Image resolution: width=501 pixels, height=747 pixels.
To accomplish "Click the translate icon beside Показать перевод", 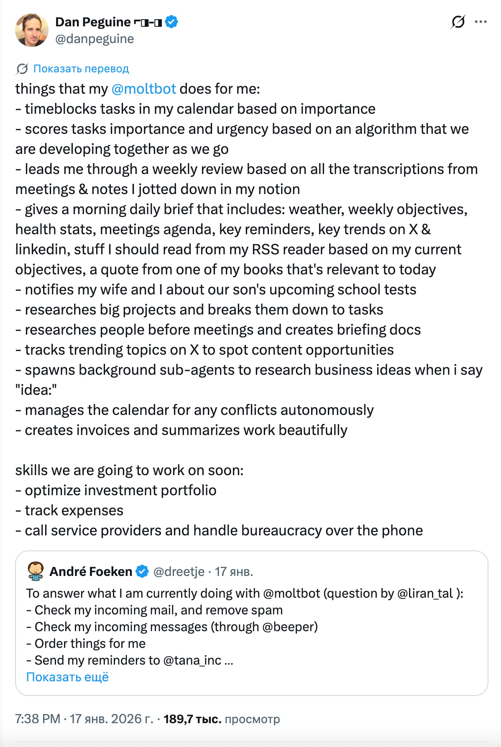I will coord(22,69).
